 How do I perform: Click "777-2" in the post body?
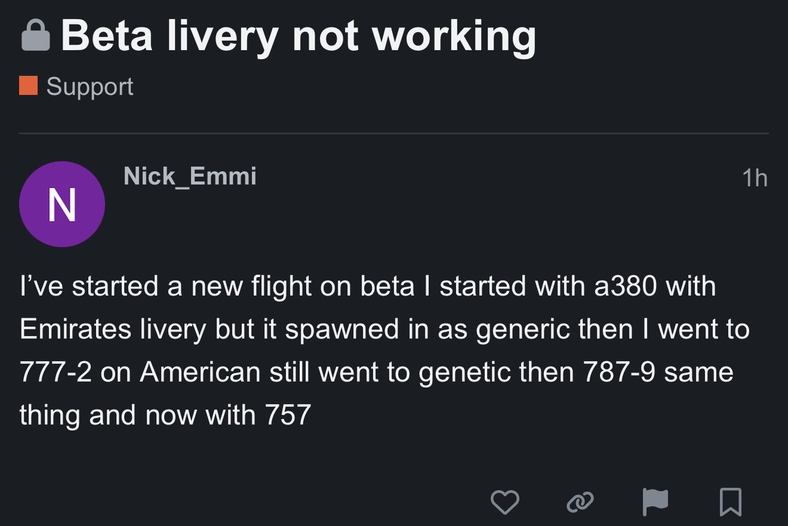(55, 372)
